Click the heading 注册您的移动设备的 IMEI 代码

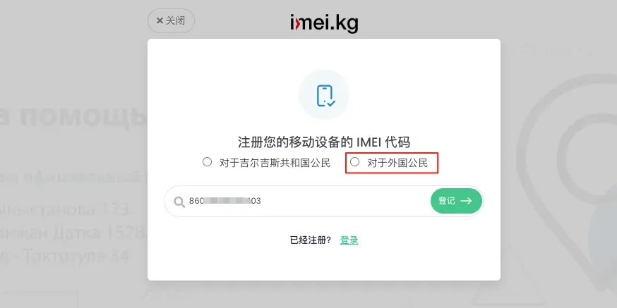pos(324,142)
